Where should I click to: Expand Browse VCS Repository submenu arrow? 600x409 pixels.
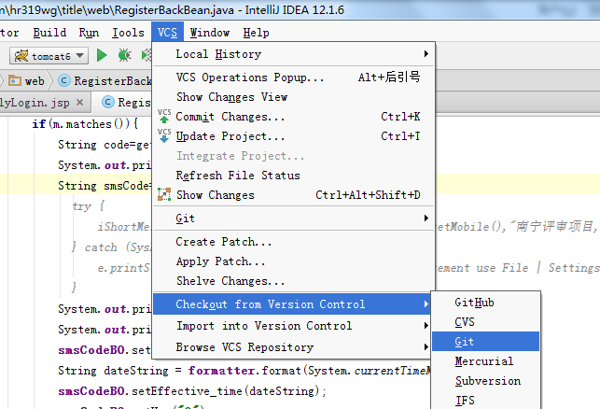pyautogui.click(x=426, y=347)
